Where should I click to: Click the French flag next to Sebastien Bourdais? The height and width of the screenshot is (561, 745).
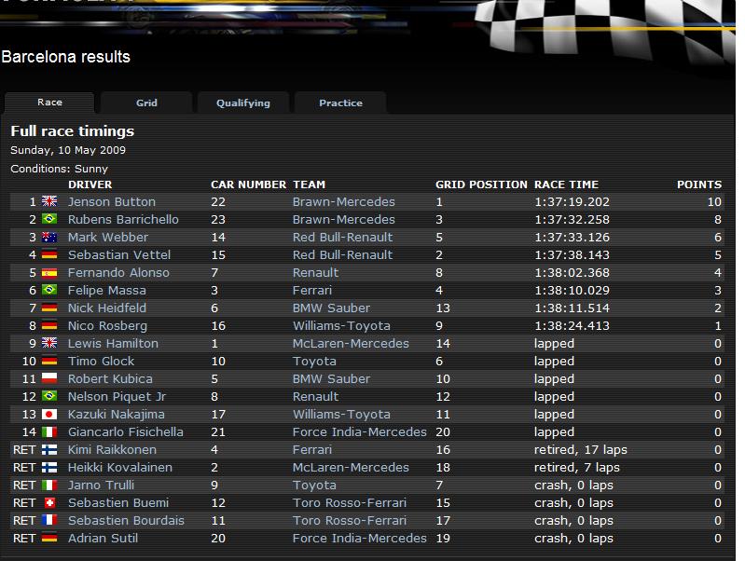[x=49, y=520]
